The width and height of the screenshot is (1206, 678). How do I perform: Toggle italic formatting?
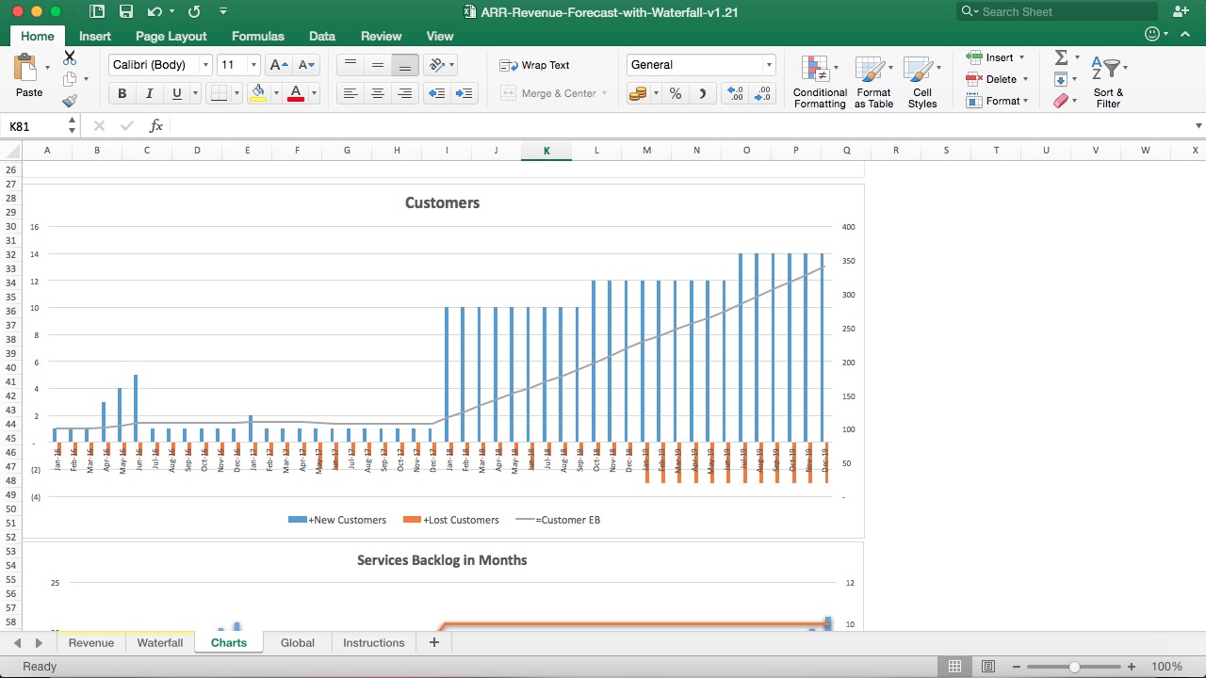148,93
